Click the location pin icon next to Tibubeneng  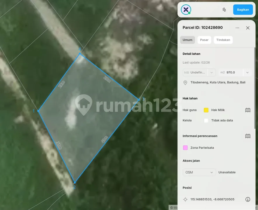click(x=185, y=83)
